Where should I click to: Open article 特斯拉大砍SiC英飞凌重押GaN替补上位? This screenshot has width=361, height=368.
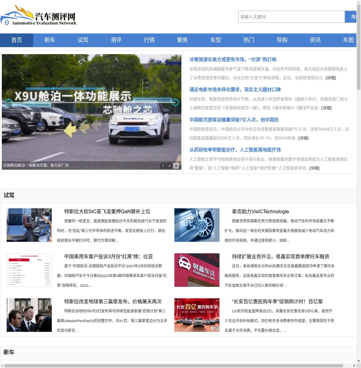(107, 212)
